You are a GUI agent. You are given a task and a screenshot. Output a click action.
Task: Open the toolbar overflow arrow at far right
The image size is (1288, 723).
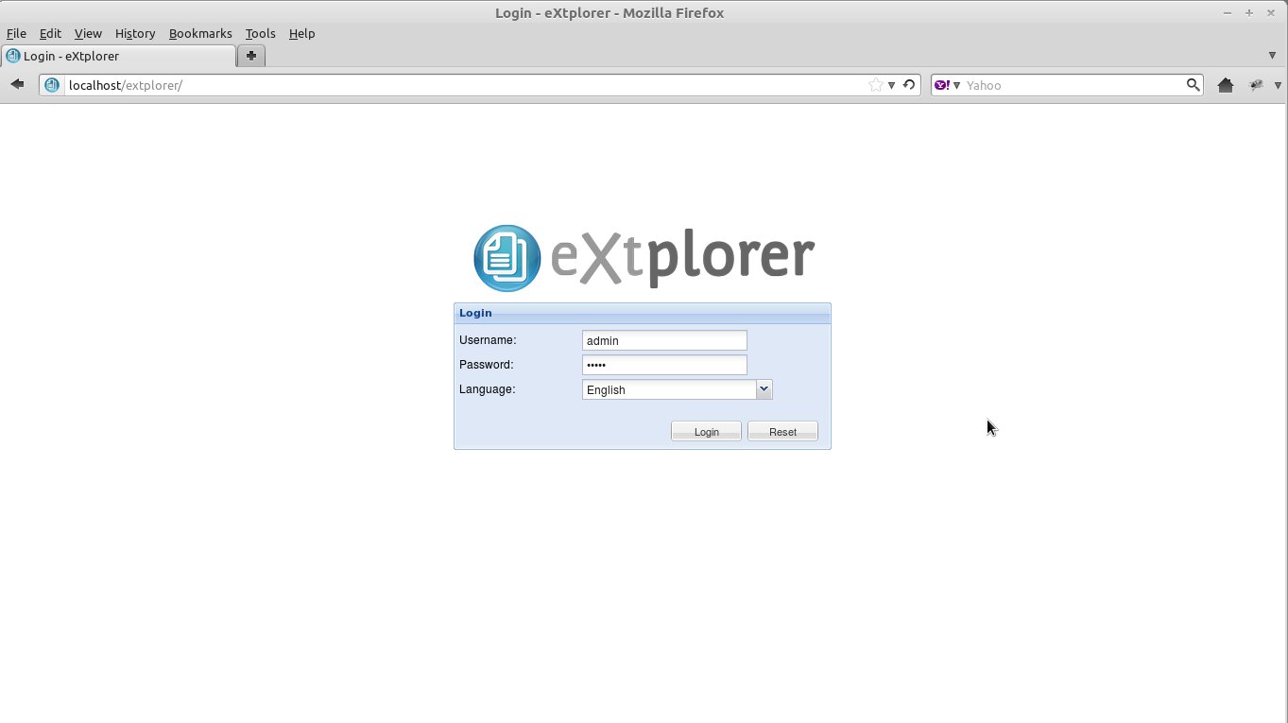[x=1278, y=85]
